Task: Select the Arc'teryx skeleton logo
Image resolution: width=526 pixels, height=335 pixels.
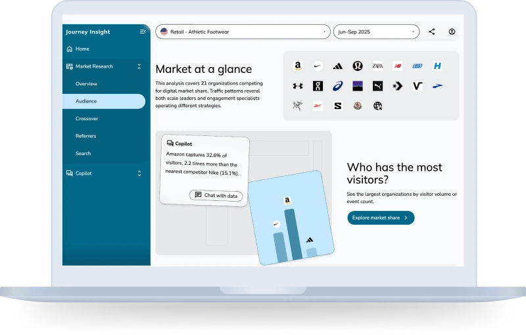Action: coord(298,106)
